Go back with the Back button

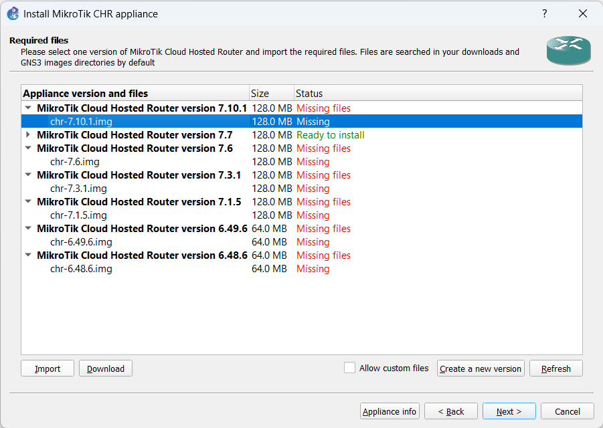[451, 411]
